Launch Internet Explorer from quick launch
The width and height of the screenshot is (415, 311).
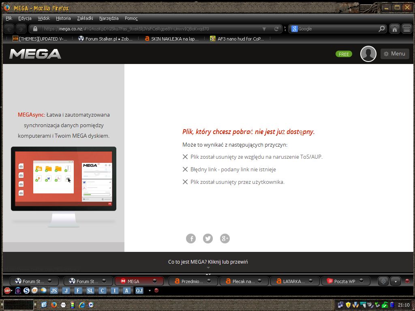click(x=82, y=305)
